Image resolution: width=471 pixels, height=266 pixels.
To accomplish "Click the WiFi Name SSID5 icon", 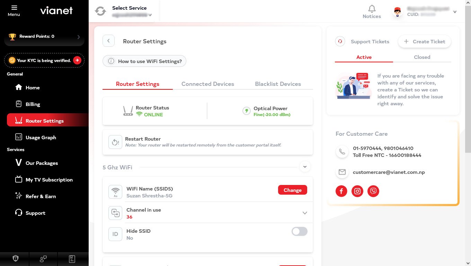I will click(x=115, y=192).
